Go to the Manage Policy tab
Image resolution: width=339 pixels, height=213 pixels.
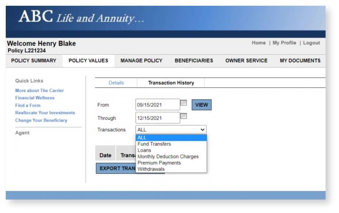click(141, 60)
